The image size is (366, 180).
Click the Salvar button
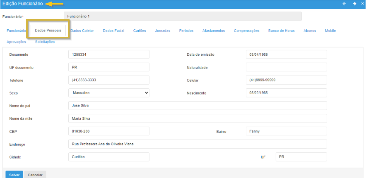pyautogui.click(x=14, y=175)
